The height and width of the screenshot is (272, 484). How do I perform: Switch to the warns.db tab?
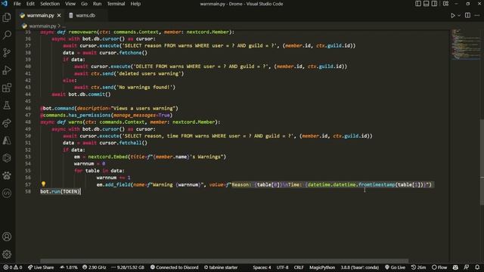[x=85, y=15]
